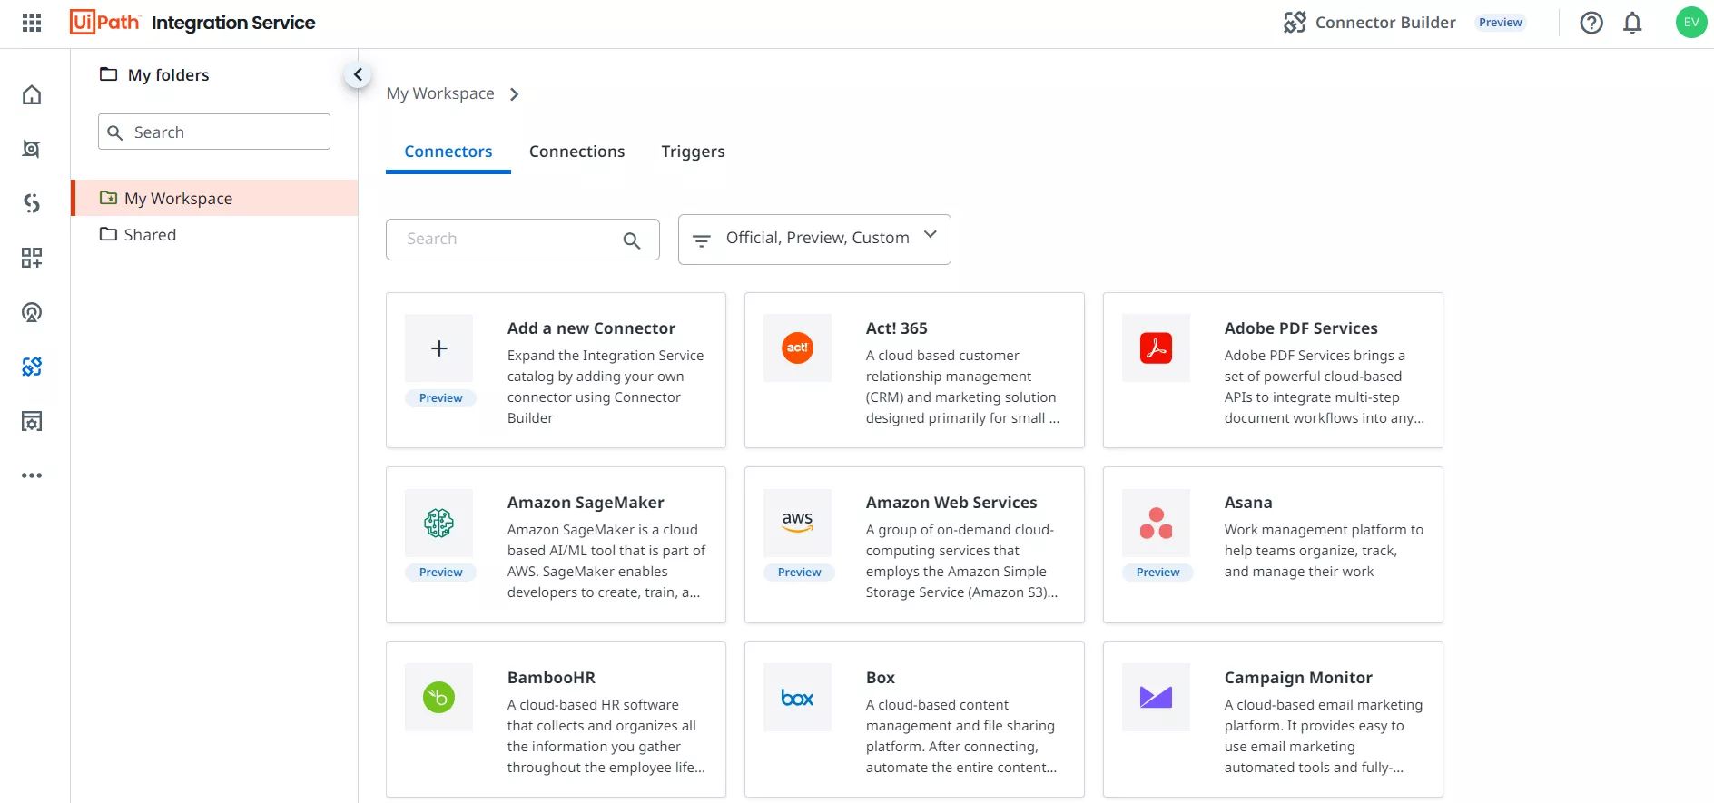Click the EV user avatar
The width and height of the screenshot is (1714, 803).
(x=1690, y=23)
